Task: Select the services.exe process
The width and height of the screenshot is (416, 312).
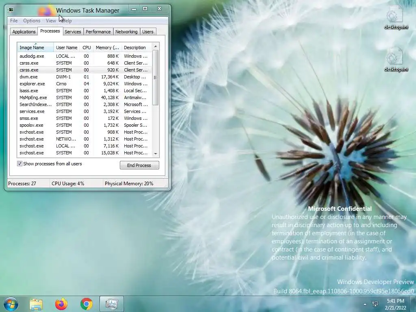Action: tap(84, 111)
